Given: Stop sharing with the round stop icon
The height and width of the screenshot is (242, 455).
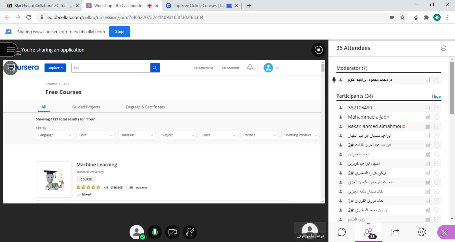Looking at the screenshot, I should tap(318, 50).
